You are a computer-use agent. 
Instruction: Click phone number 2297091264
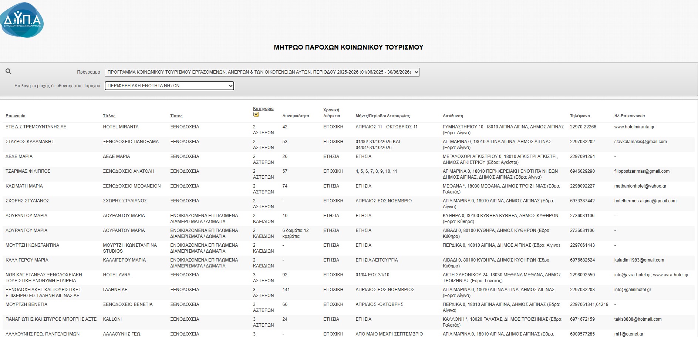pos(582,156)
